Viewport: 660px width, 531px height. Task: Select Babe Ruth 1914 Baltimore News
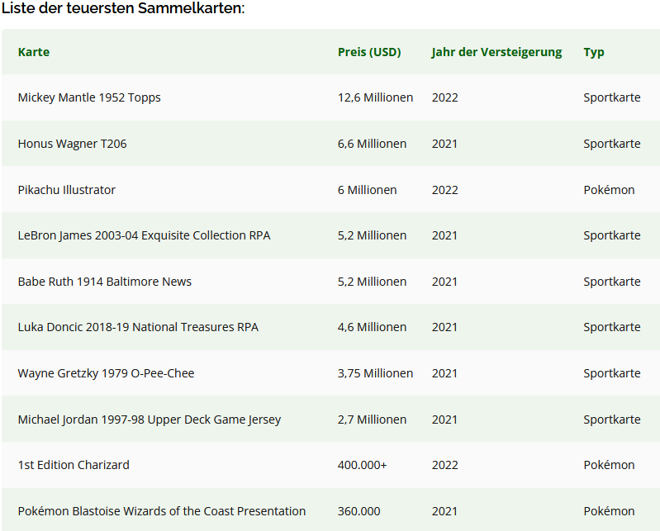[105, 282]
